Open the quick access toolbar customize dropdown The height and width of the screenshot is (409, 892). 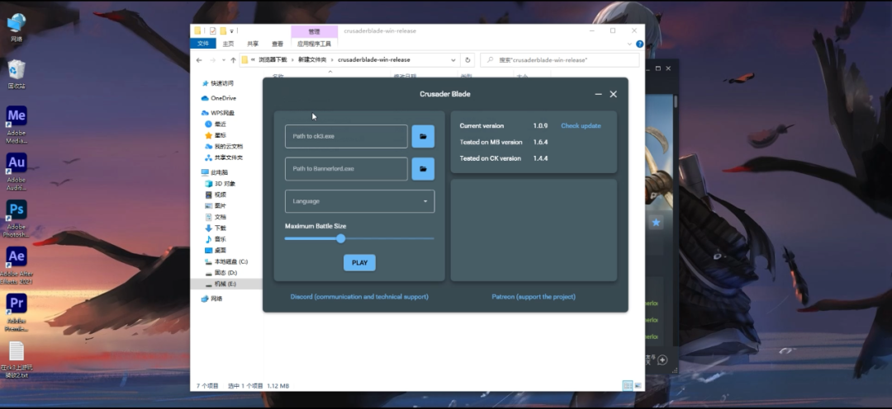[x=231, y=31]
